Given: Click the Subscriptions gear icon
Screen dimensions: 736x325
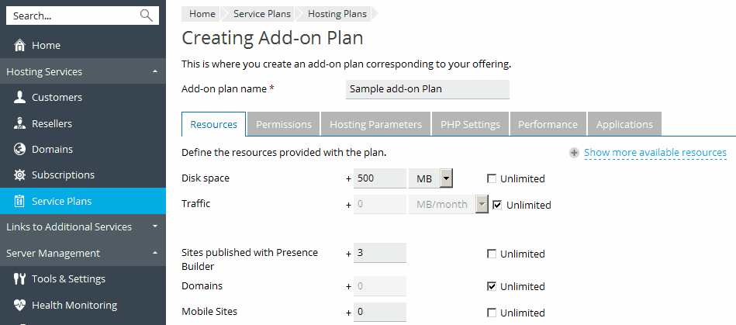Looking at the screenshot, I should point(20,175).
